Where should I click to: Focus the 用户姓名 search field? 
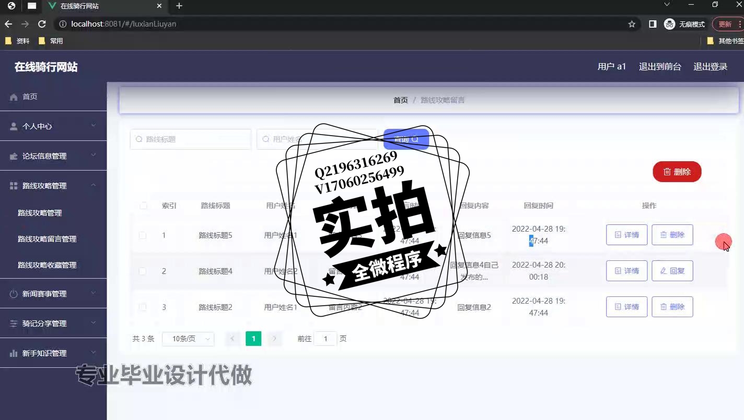pyautogui.click(x=317, y=139)
